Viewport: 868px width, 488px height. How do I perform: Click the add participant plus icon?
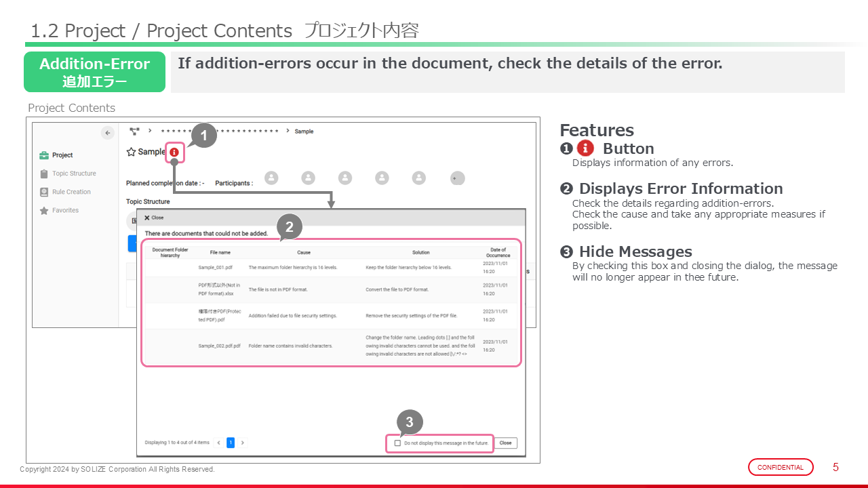(x=458, y=178)
